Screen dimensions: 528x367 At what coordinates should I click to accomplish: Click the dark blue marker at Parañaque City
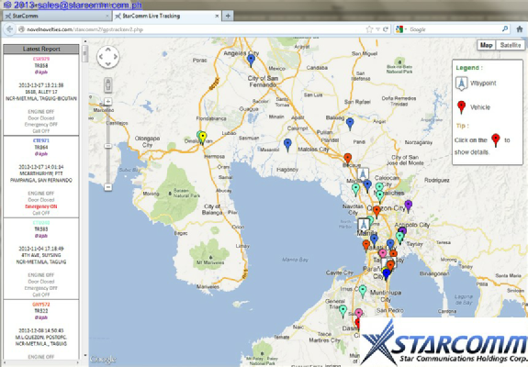[x=387, y=273]
